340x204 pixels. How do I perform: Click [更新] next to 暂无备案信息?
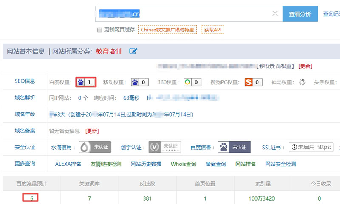(x=92, y=131)
